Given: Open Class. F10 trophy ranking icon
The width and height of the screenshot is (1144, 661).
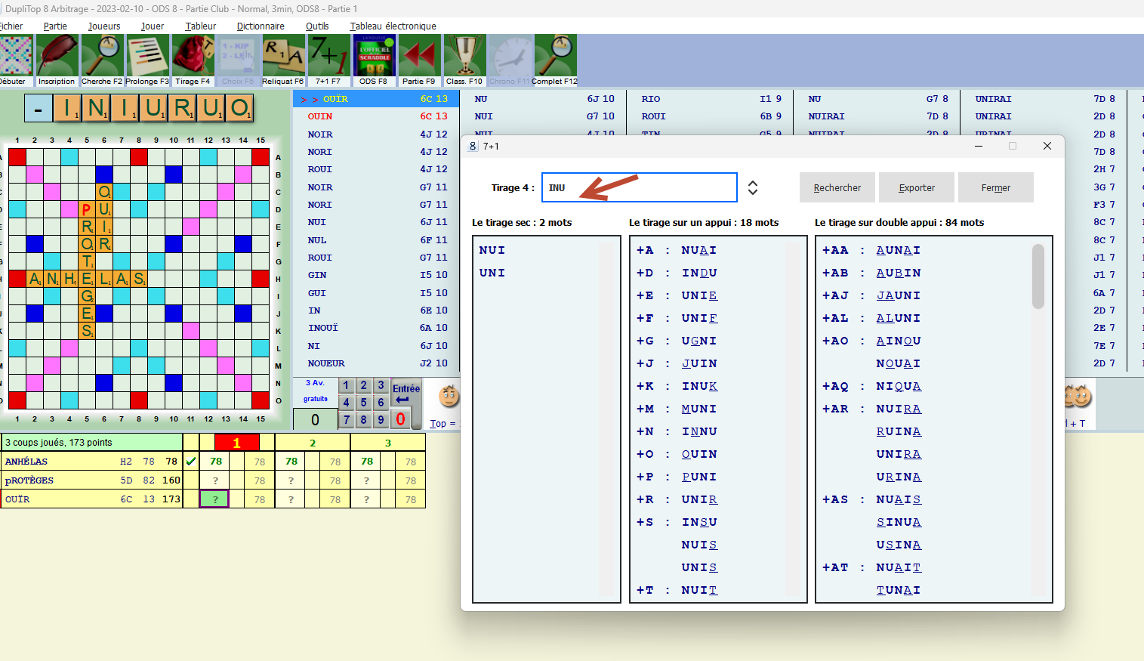Looking at the screenshot, I should pos(464,57).
